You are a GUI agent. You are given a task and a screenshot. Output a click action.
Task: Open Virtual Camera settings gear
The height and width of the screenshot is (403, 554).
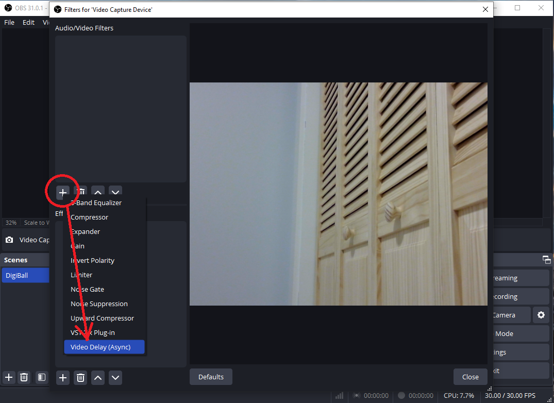coord(541,315)
